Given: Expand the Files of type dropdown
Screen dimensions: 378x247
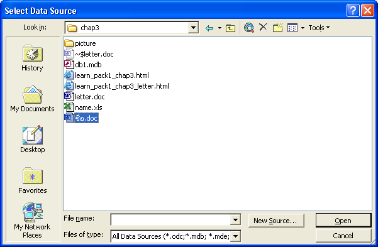Looking at the screenshot, I should pos(235,236).
